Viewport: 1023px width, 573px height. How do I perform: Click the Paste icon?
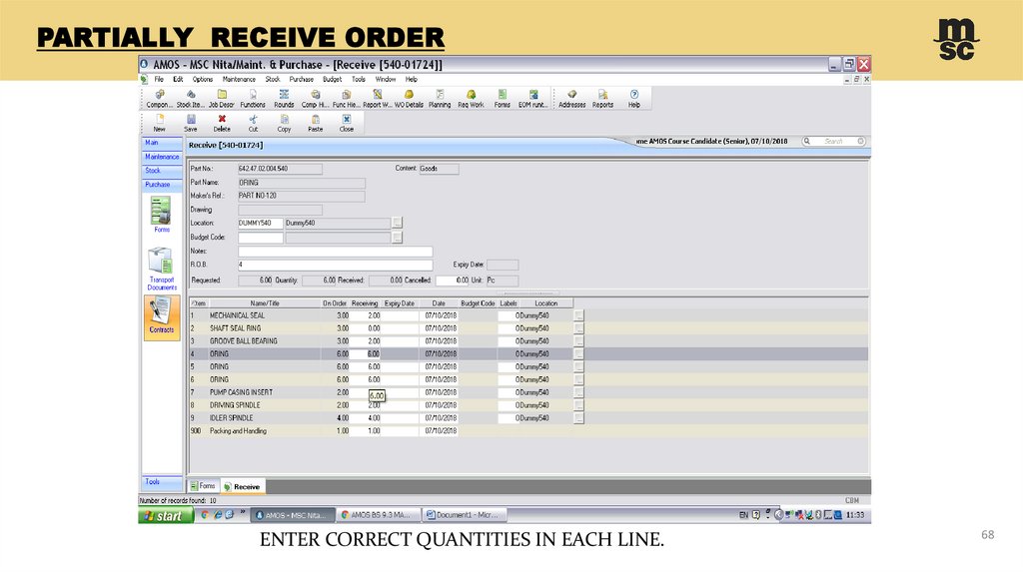(x=315, y=123)
